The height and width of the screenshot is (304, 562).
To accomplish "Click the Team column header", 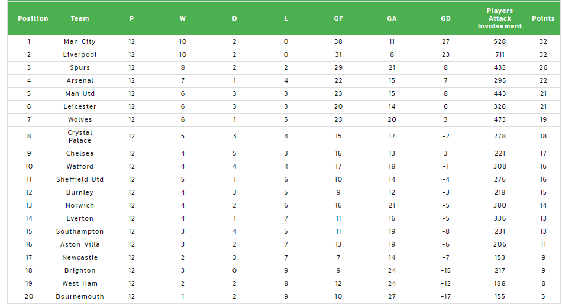I will (x=80, y=18).
